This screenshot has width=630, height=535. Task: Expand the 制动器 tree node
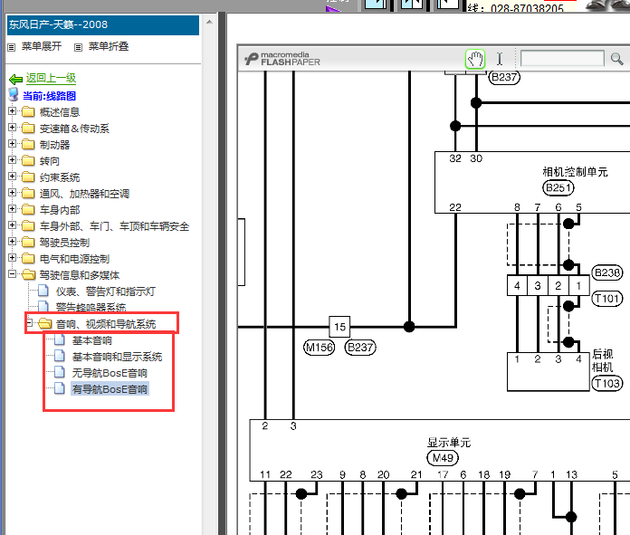[12, 144]
